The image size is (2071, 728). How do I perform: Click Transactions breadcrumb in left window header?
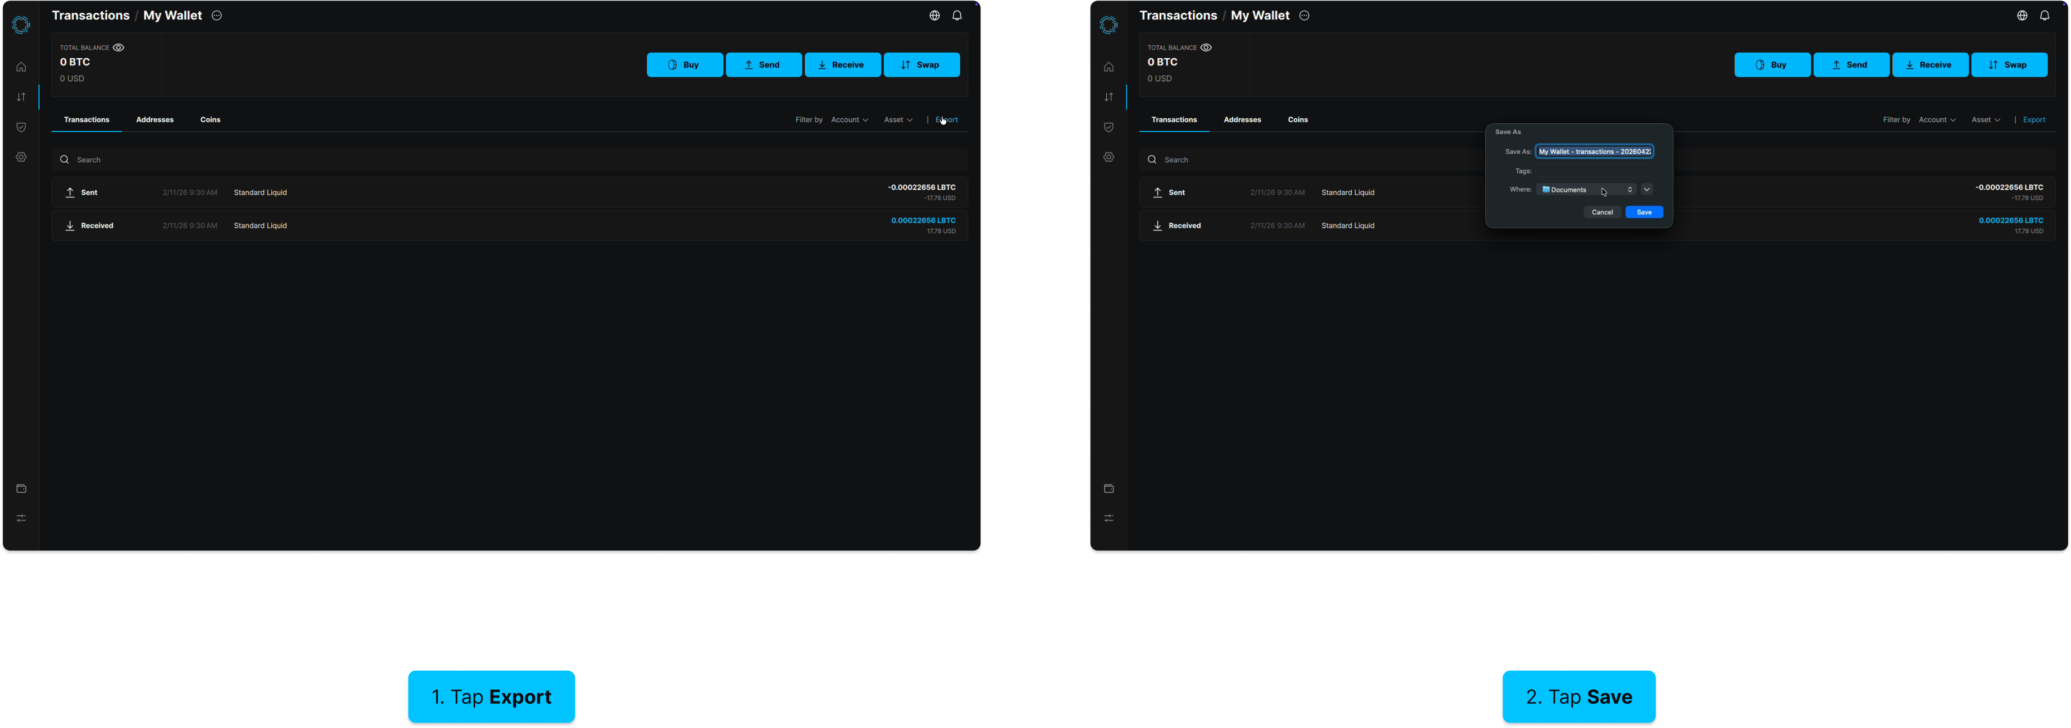[x=90, y=15]
